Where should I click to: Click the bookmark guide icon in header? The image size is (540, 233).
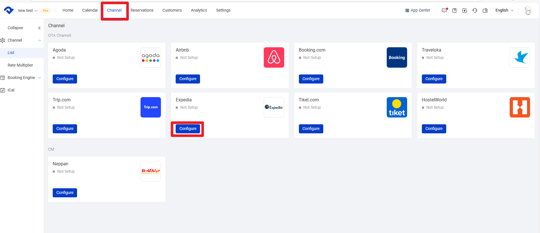click(454, 10)
